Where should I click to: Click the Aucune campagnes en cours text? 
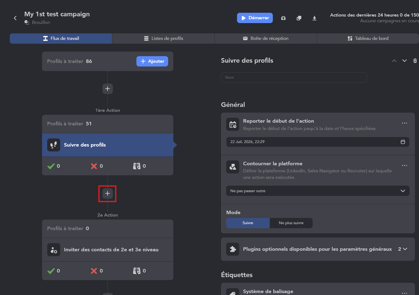click(389, 21)
